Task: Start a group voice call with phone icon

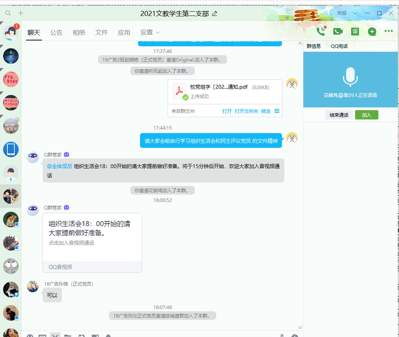Action: 321,32
